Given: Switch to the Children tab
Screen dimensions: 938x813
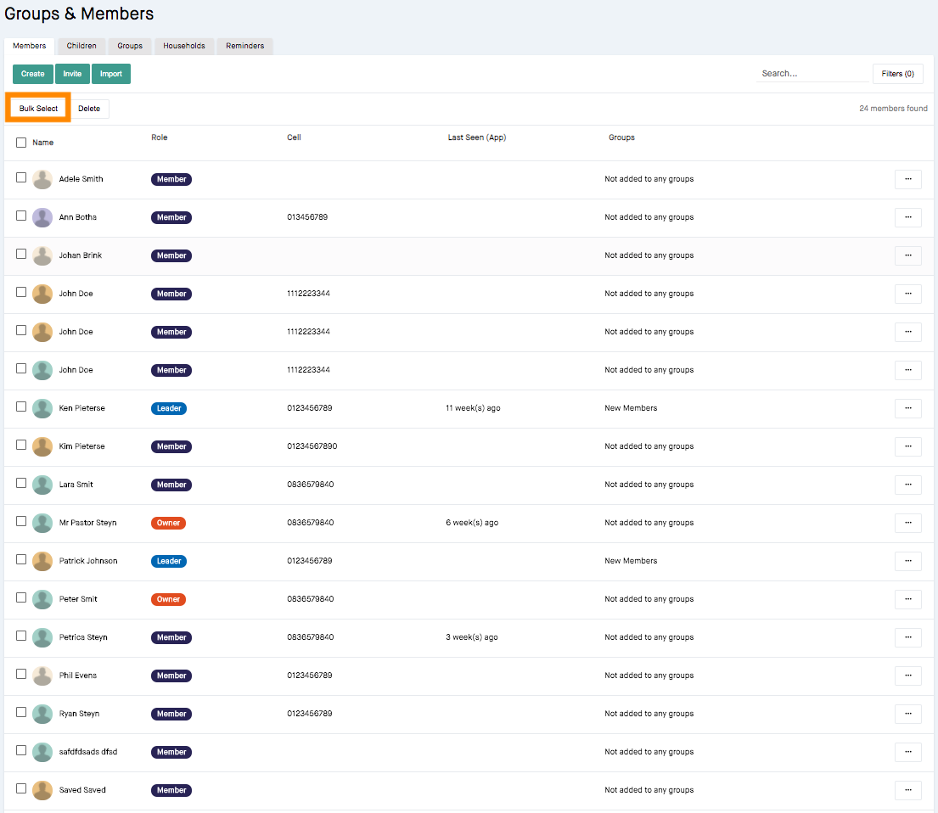Looking at the screenshot, I should click(x=81, y=46).
